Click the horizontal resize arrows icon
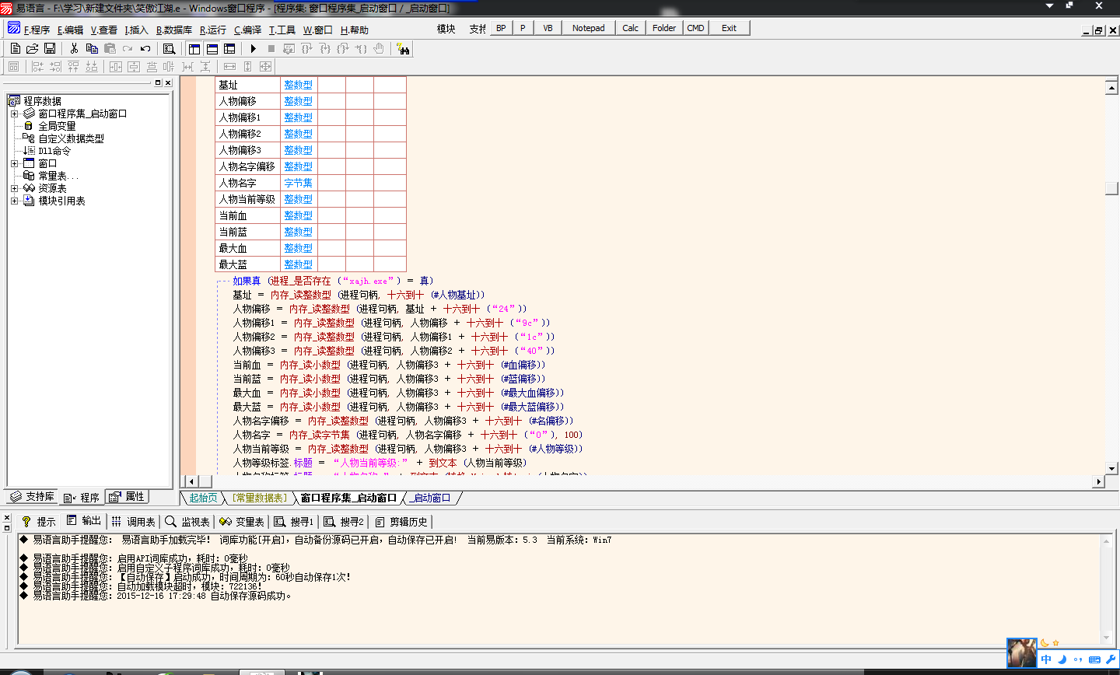This screenshot has width=1120, height=675. click(229, 67)
